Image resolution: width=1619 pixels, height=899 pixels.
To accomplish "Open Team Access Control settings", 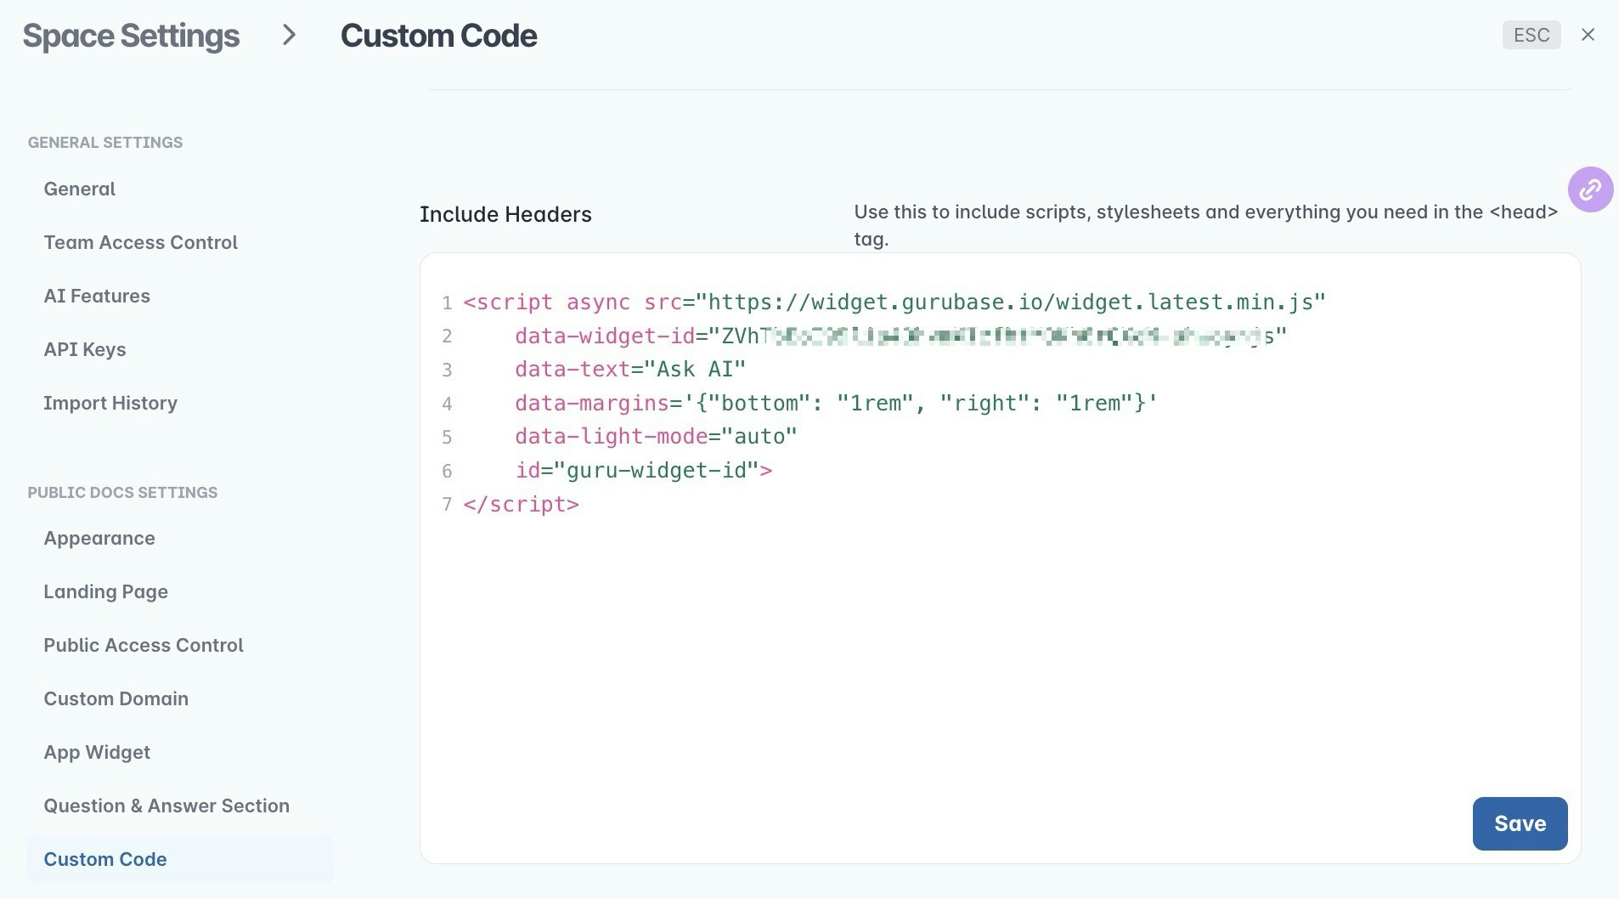I will point(140,242).
